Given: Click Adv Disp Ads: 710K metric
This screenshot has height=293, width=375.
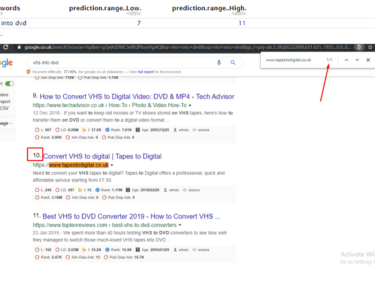Looking at the screenshot, I should (55, 78).
